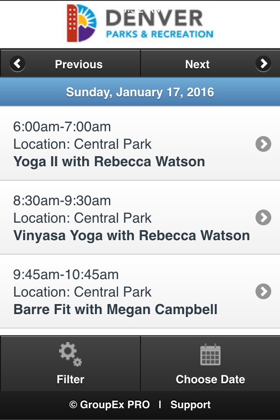Viewport: 280px width, 420px height.
Task: Tap the calendar icon above Choose Date
Action: [210, 355]
